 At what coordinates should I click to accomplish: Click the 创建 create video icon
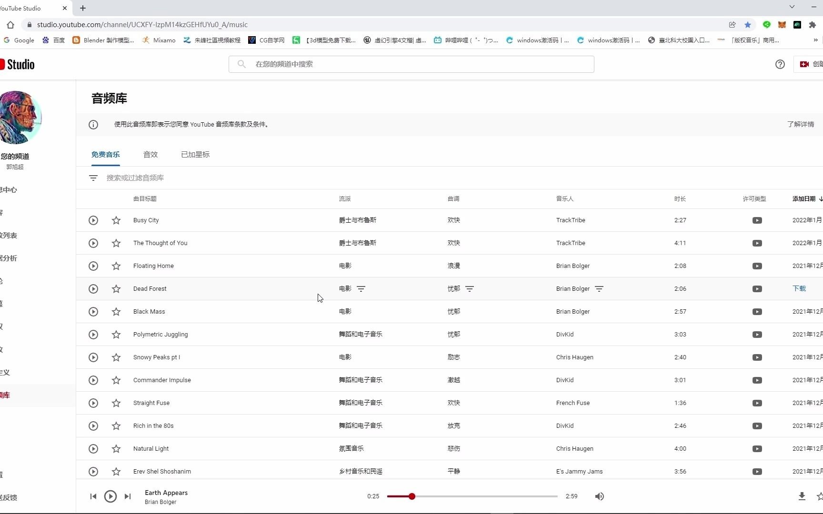pos(805,64)
